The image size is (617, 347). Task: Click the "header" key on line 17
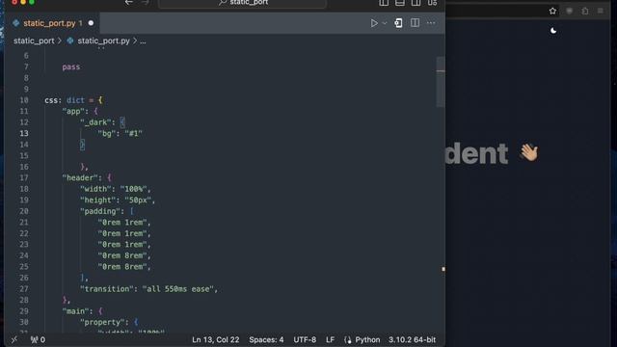coord(80,177)
